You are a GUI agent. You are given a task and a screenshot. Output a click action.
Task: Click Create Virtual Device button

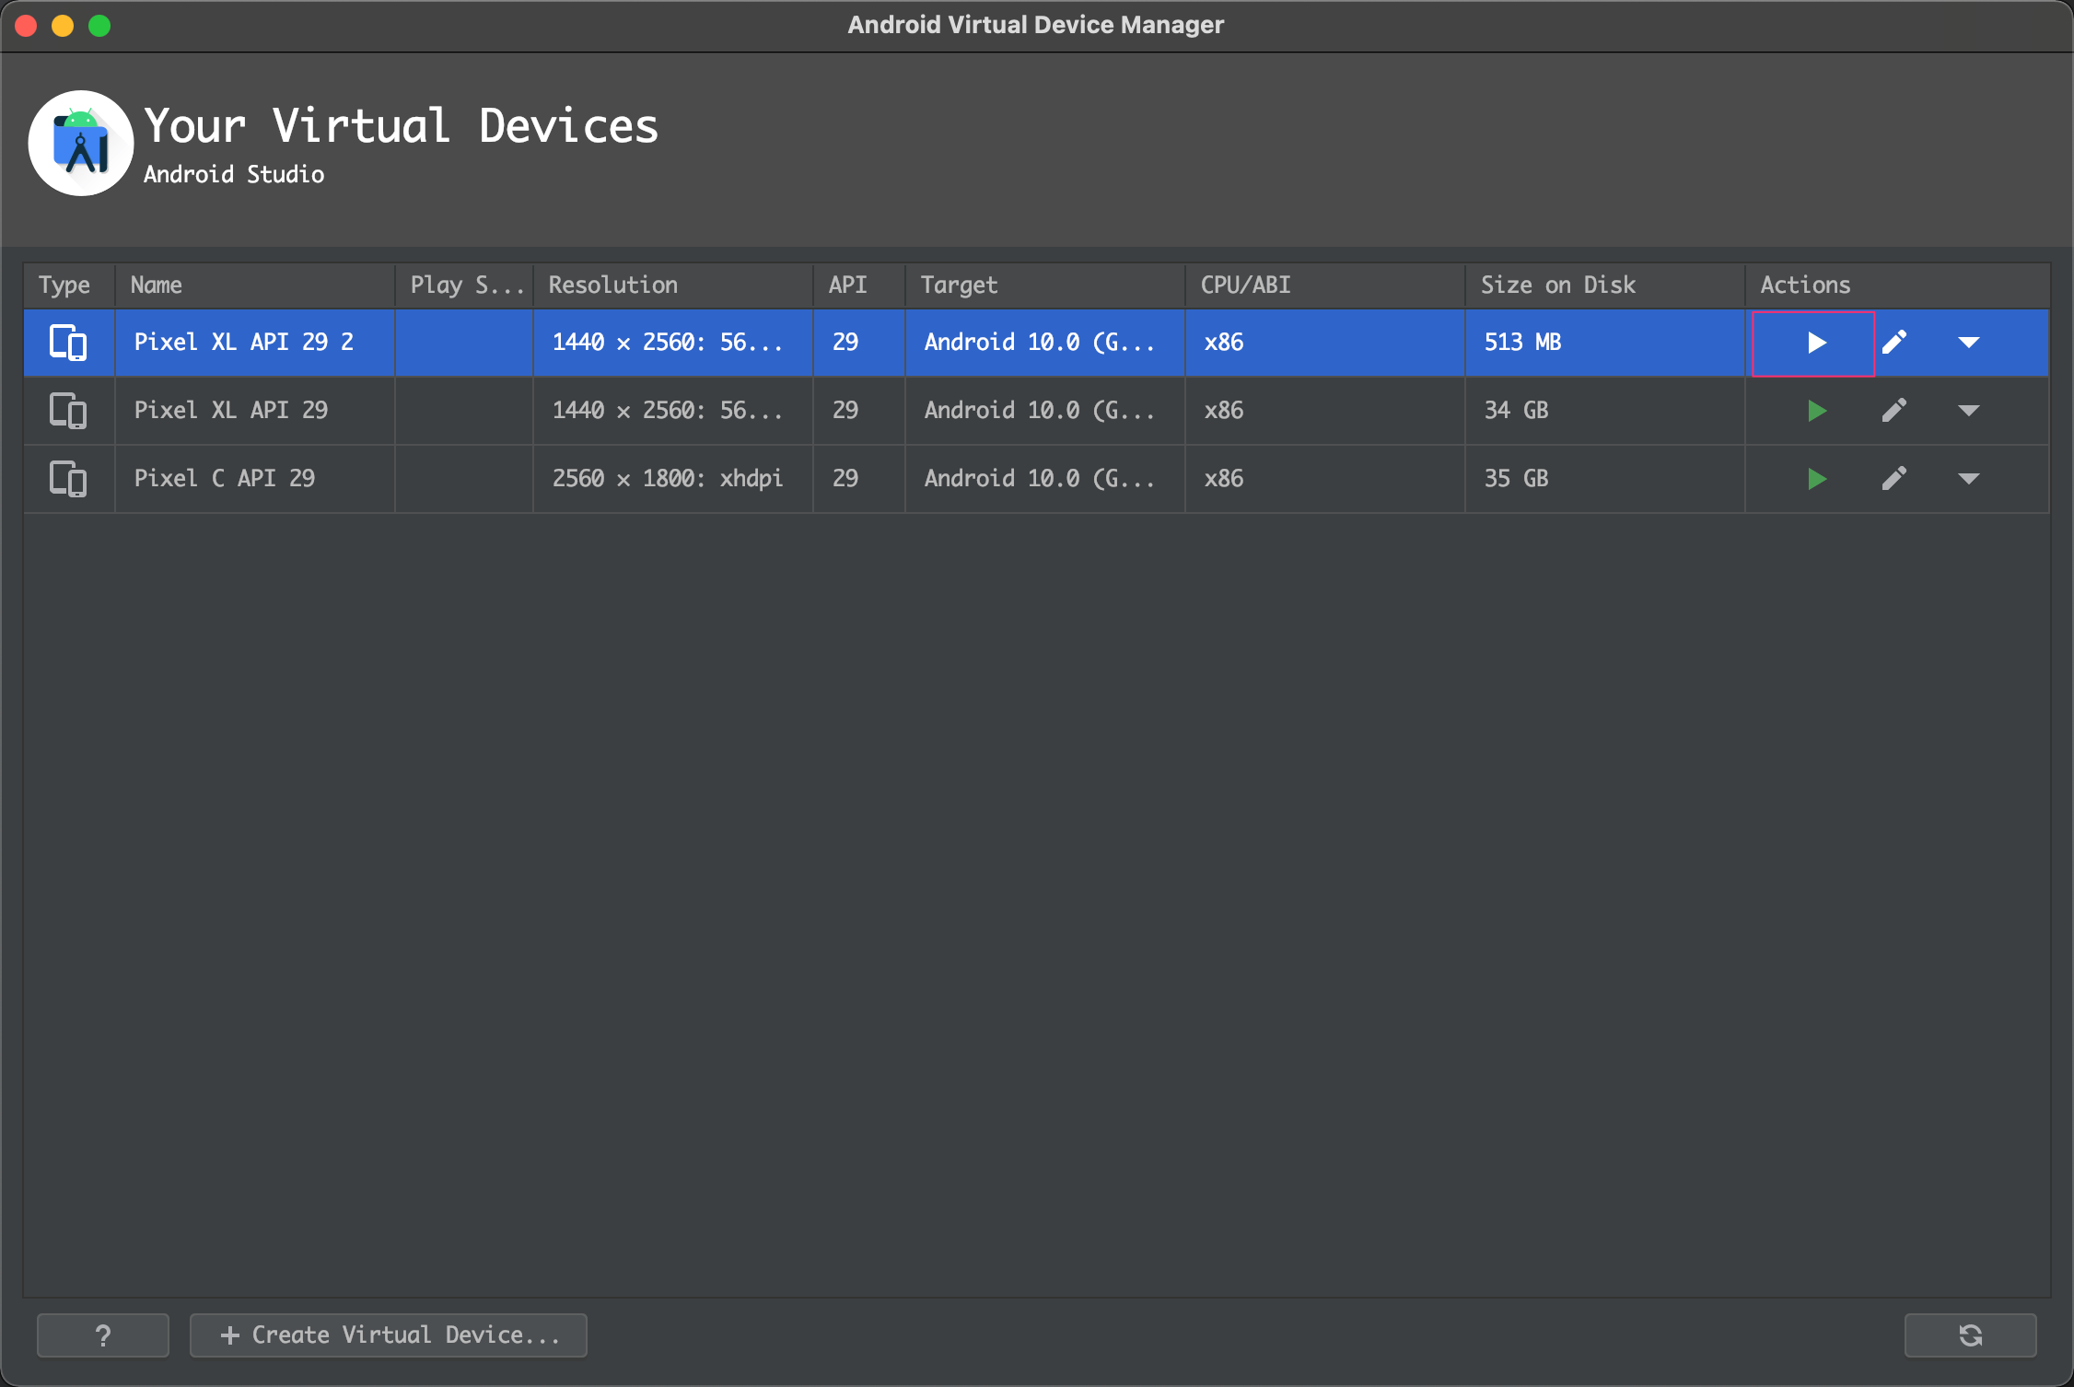(x=389, y=1335)
